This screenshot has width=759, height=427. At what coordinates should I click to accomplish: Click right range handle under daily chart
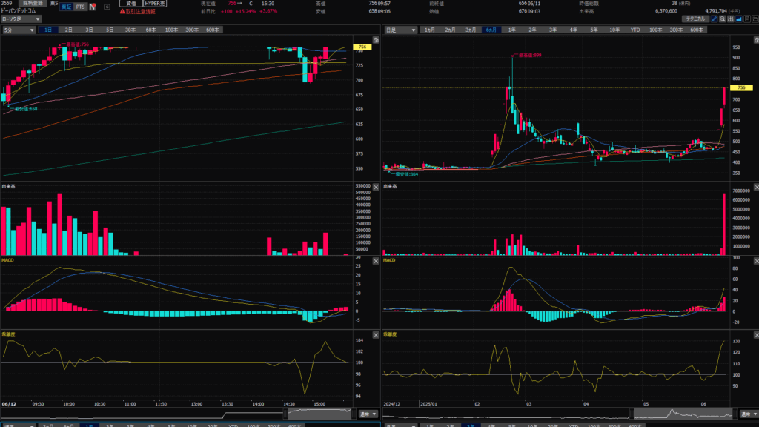pyautogui.click(x=735, y=414)
